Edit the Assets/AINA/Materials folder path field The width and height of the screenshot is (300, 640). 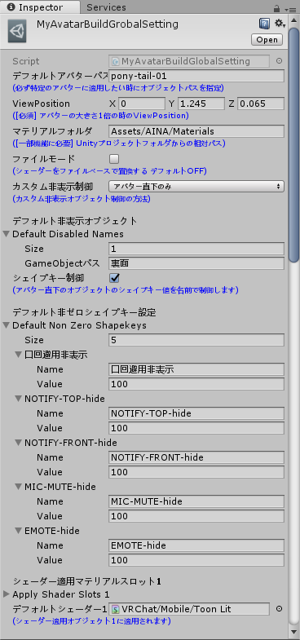click(x=196, y=131)
